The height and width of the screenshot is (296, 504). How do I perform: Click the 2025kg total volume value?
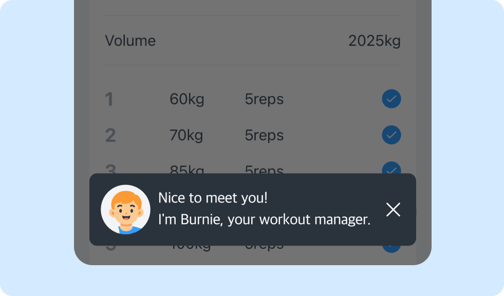[375, 41]
